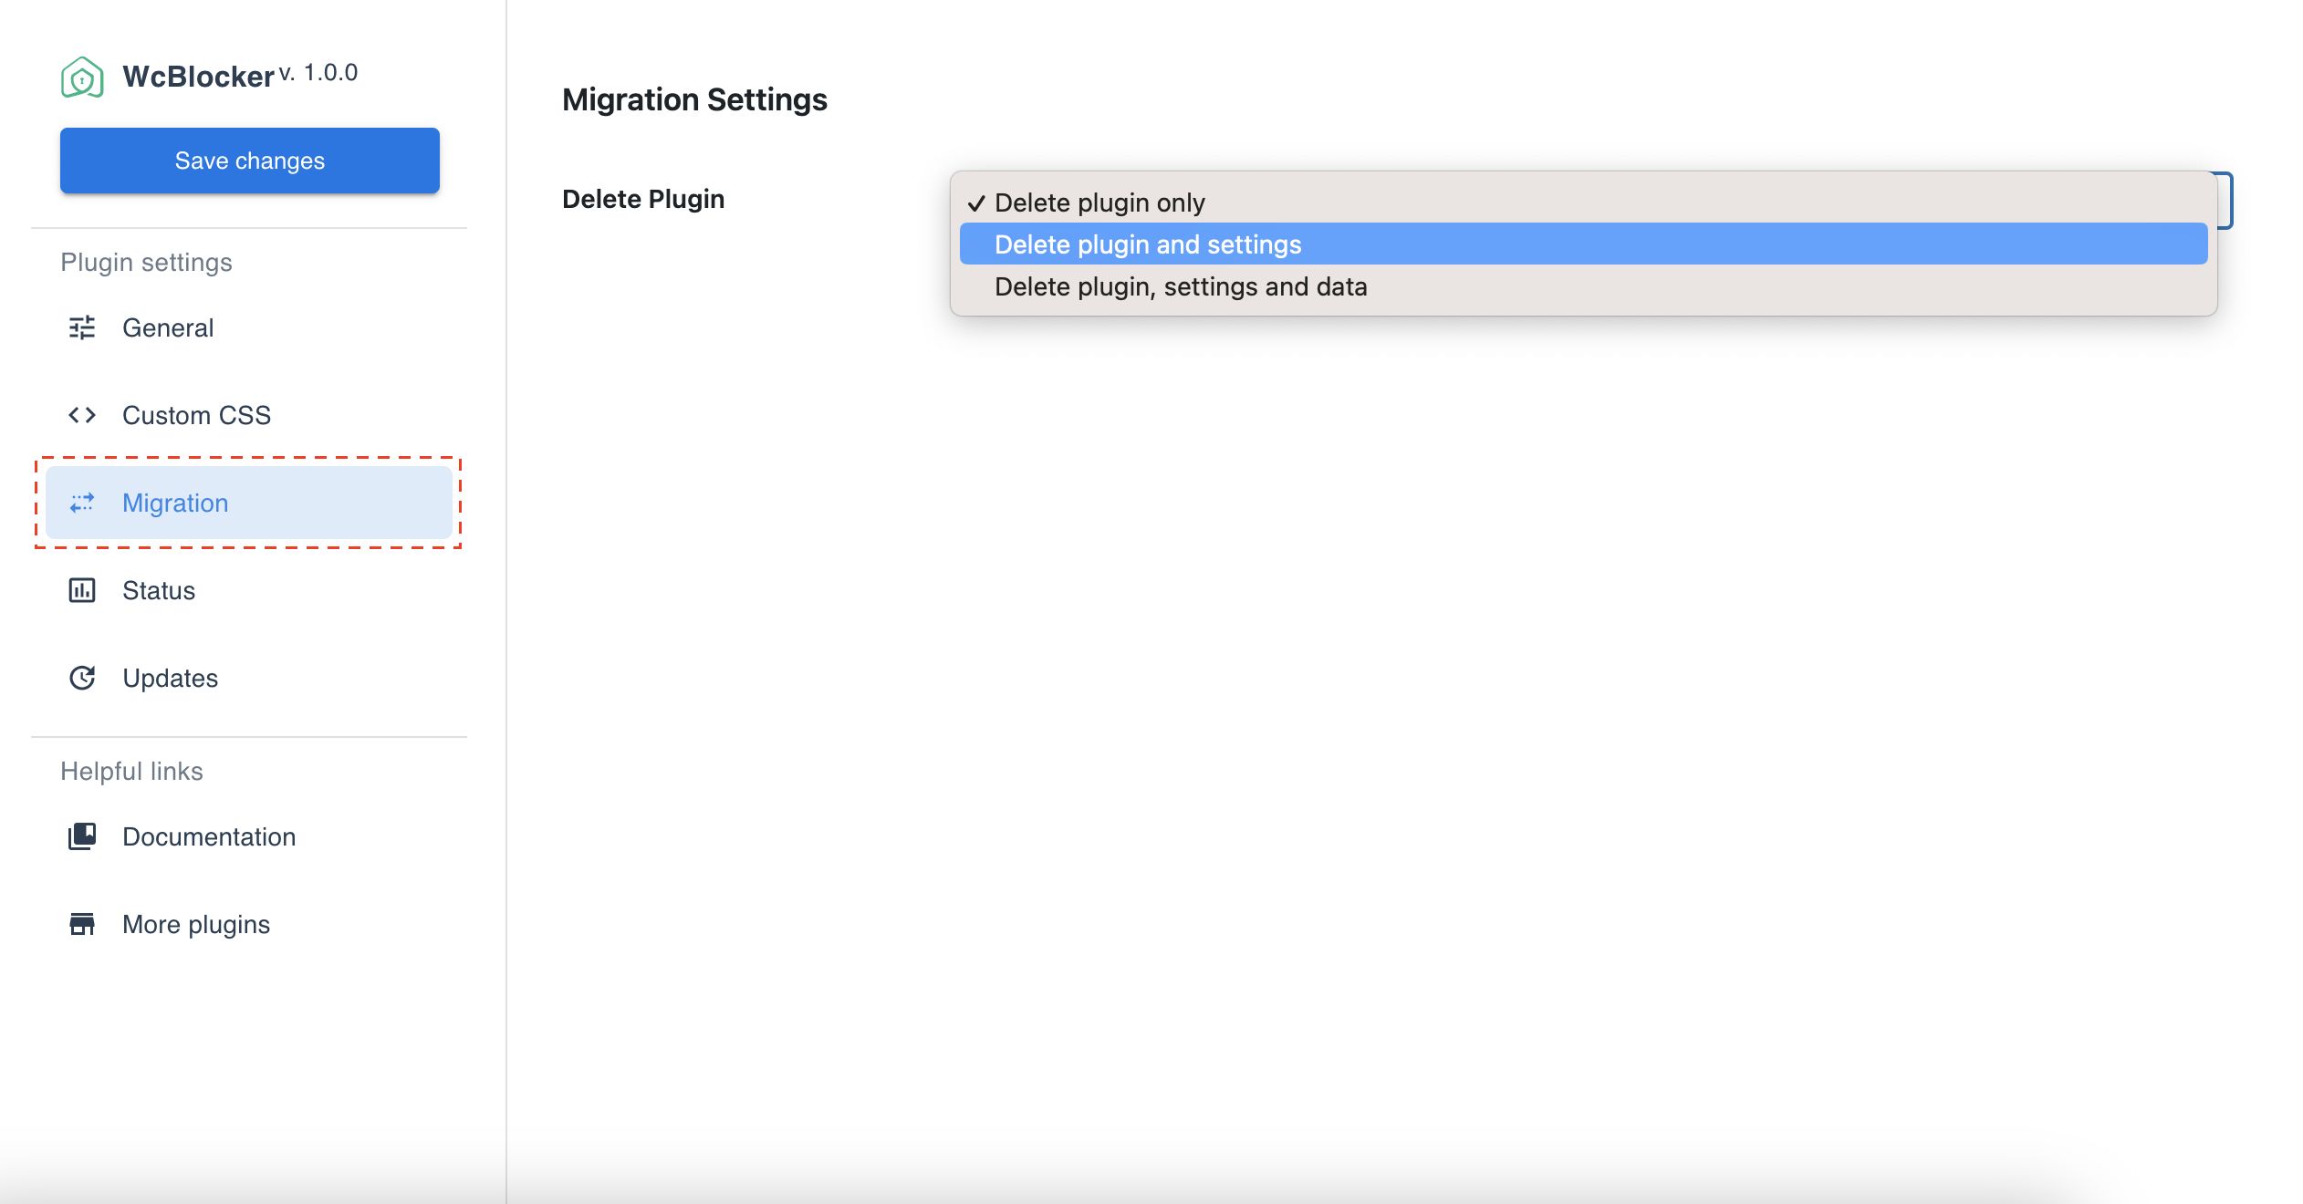Viewport: 2303px width, 1204px height.
Task: Click the Status chart icon
Action: pyautogui.click(x=82, y=590)
